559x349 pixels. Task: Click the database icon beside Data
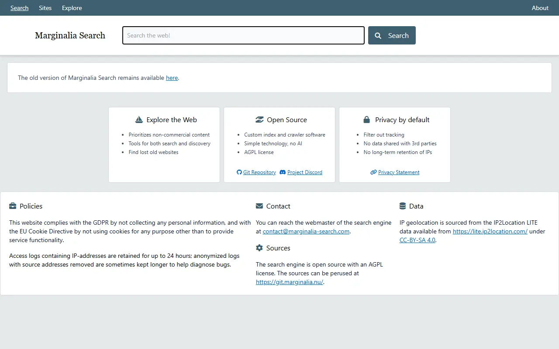click(403, 206)
